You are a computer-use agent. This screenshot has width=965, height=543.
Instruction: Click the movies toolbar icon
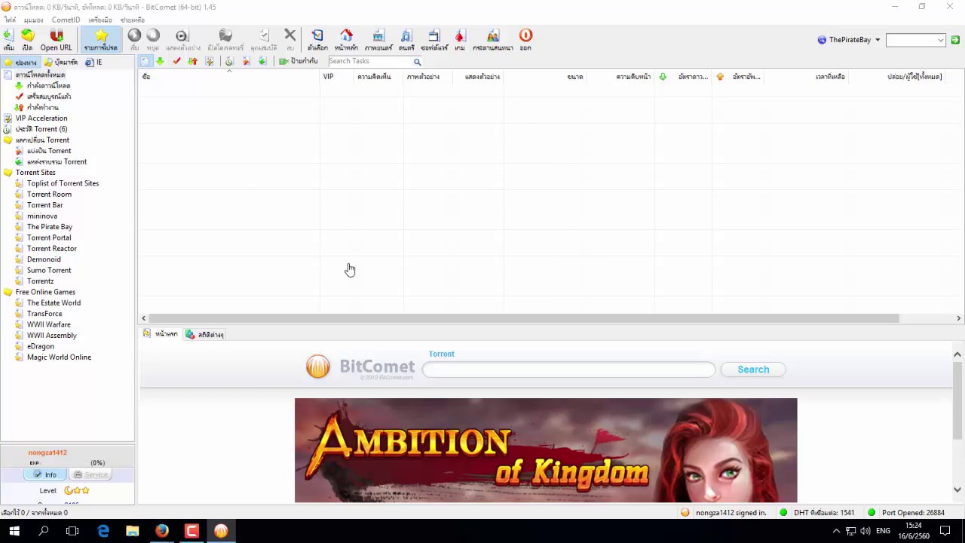pyautogui.click(x=378, y=39)
